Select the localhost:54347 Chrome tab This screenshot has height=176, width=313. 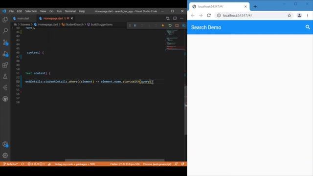point(219,6)
